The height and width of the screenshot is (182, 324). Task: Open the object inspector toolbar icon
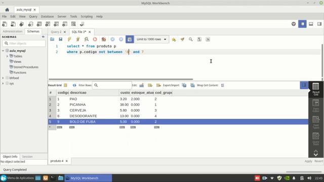click(22, 24)
